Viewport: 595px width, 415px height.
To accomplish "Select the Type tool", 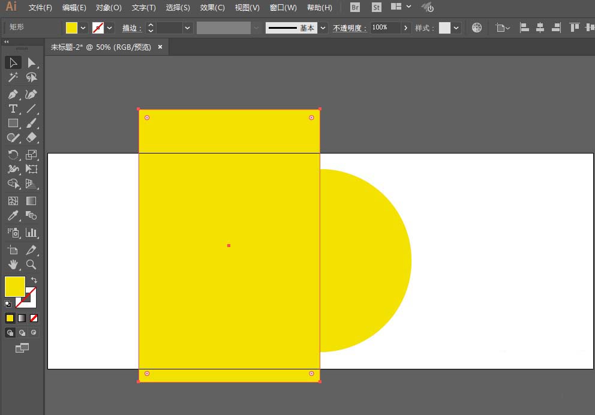I will (x=13, y=109).
